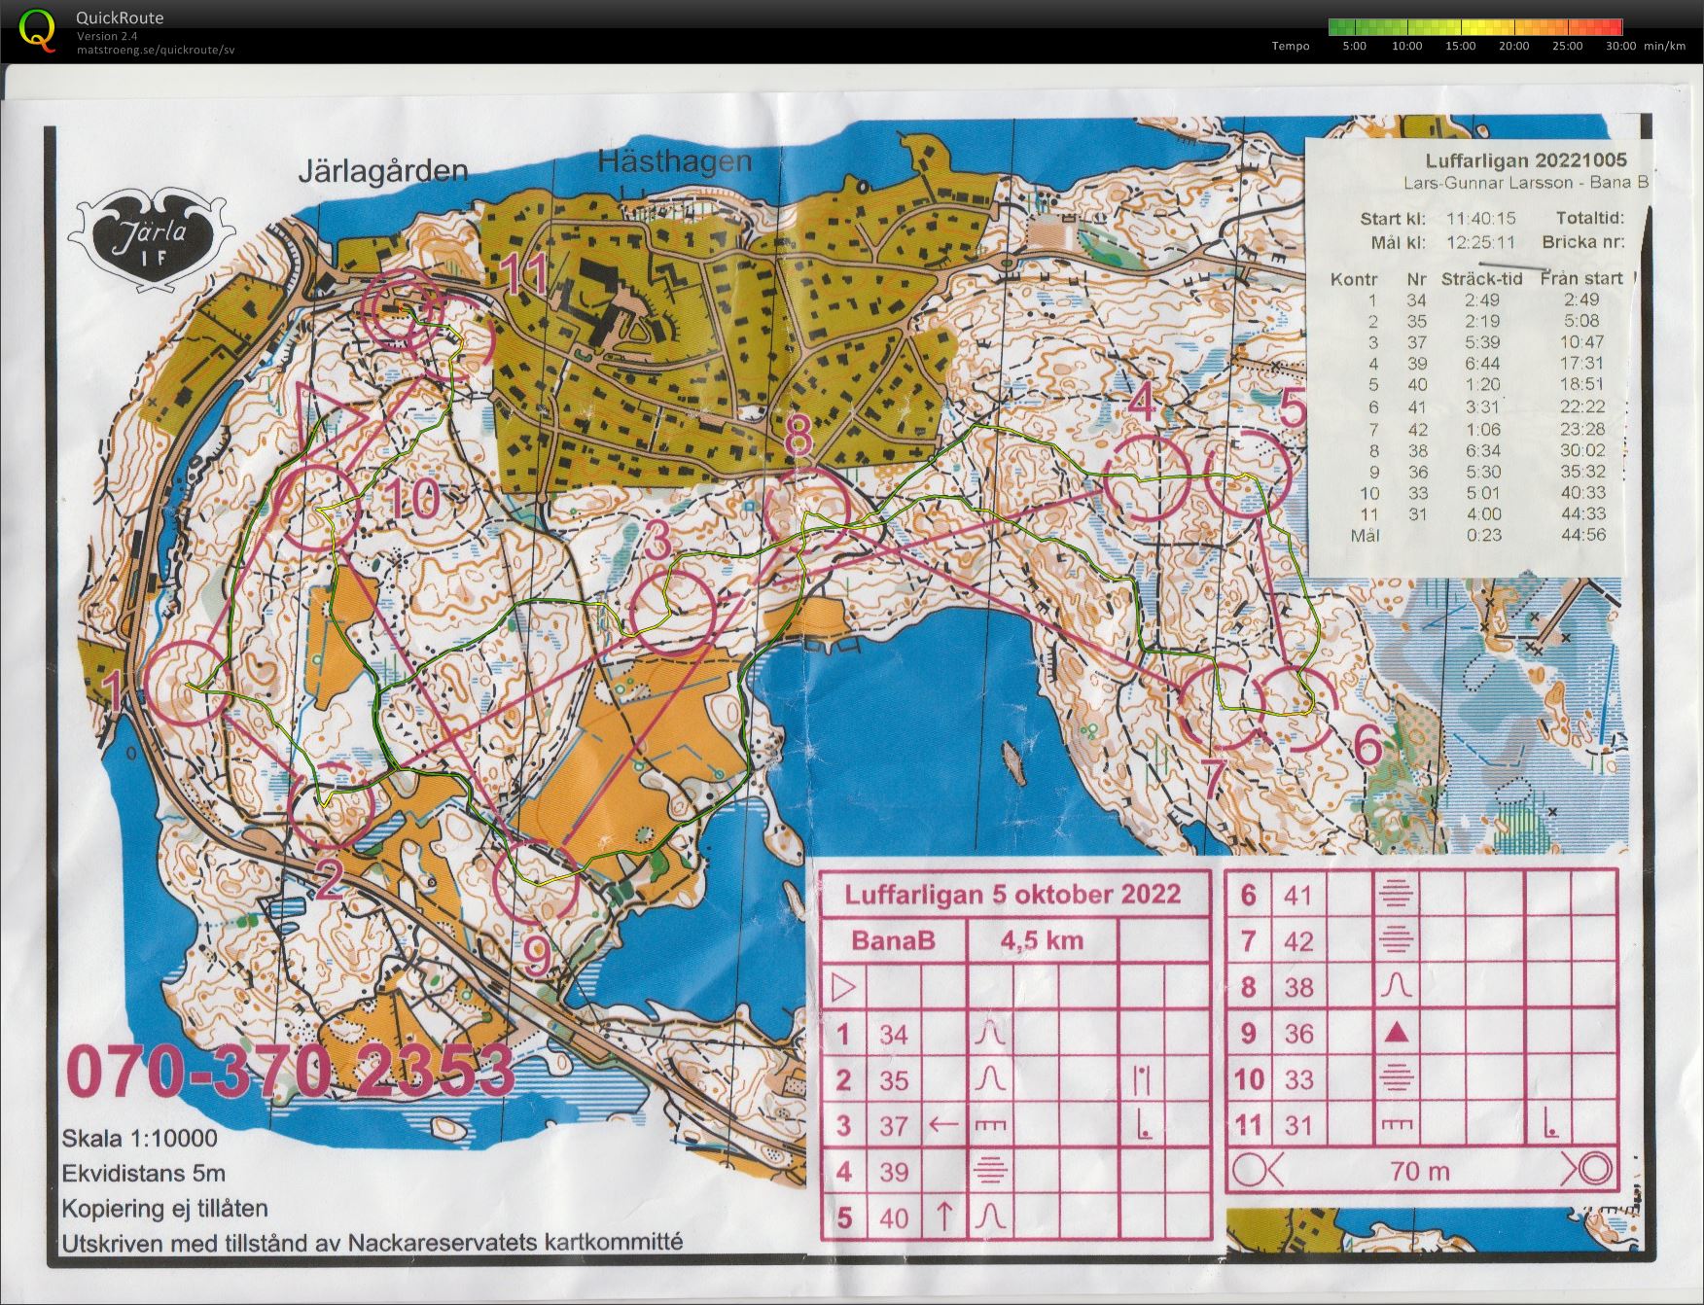Click the QuickRoute title text
Screen dimensions: 1704x1305
pos(119,18)
